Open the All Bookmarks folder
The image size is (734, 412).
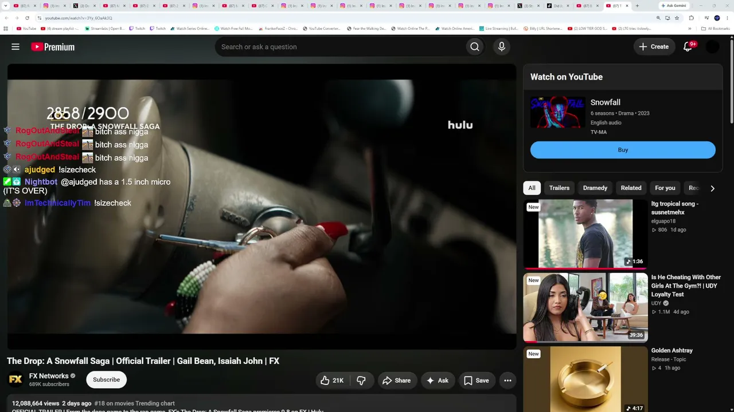(715, 29)
